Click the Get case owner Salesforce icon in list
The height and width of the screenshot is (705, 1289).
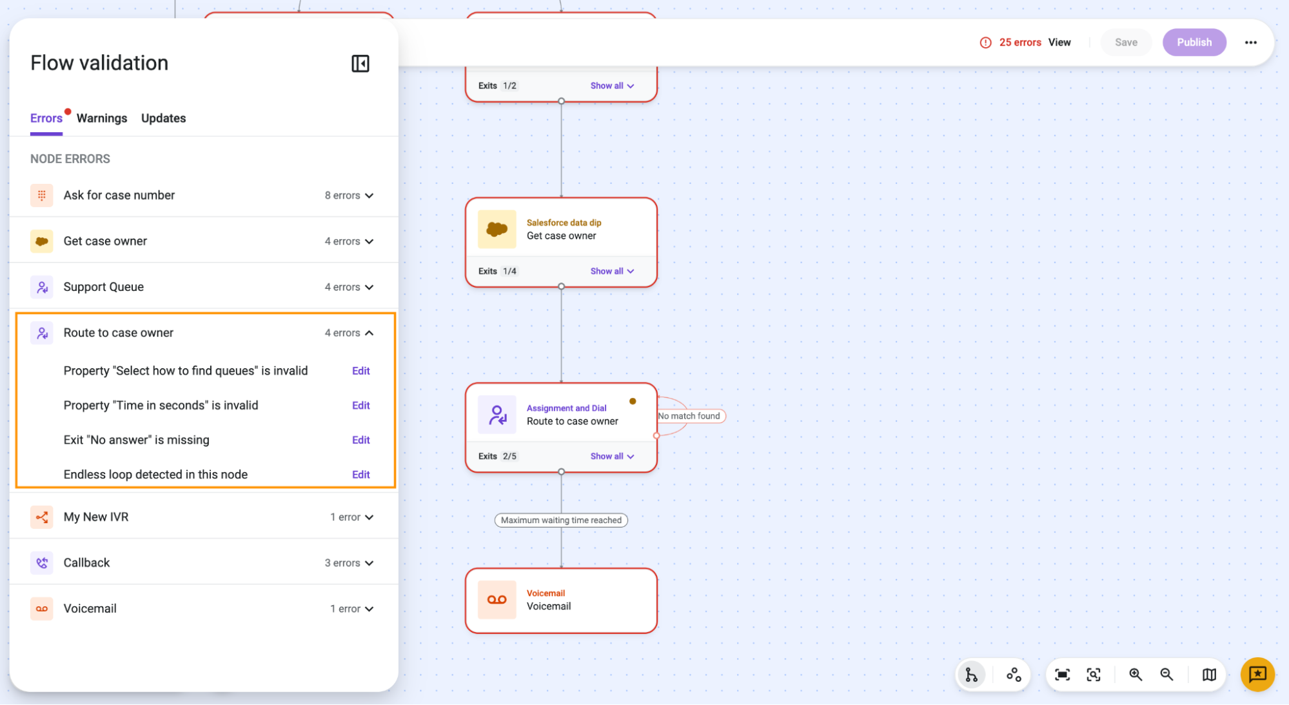point(42,241)
